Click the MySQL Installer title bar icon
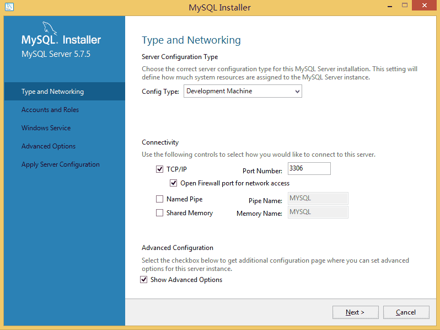The width and height of the screenshot is (440, 330). click(x=9, y=7)
